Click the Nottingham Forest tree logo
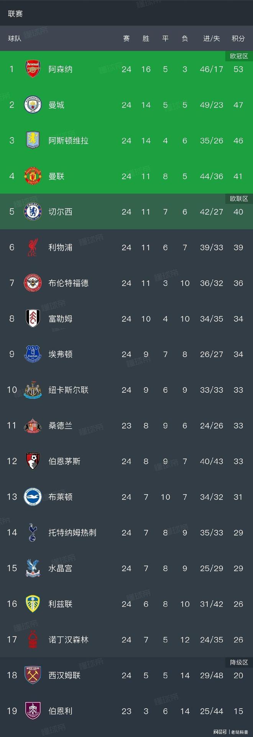Screen dimensions: 253x737 coord(33,639)
